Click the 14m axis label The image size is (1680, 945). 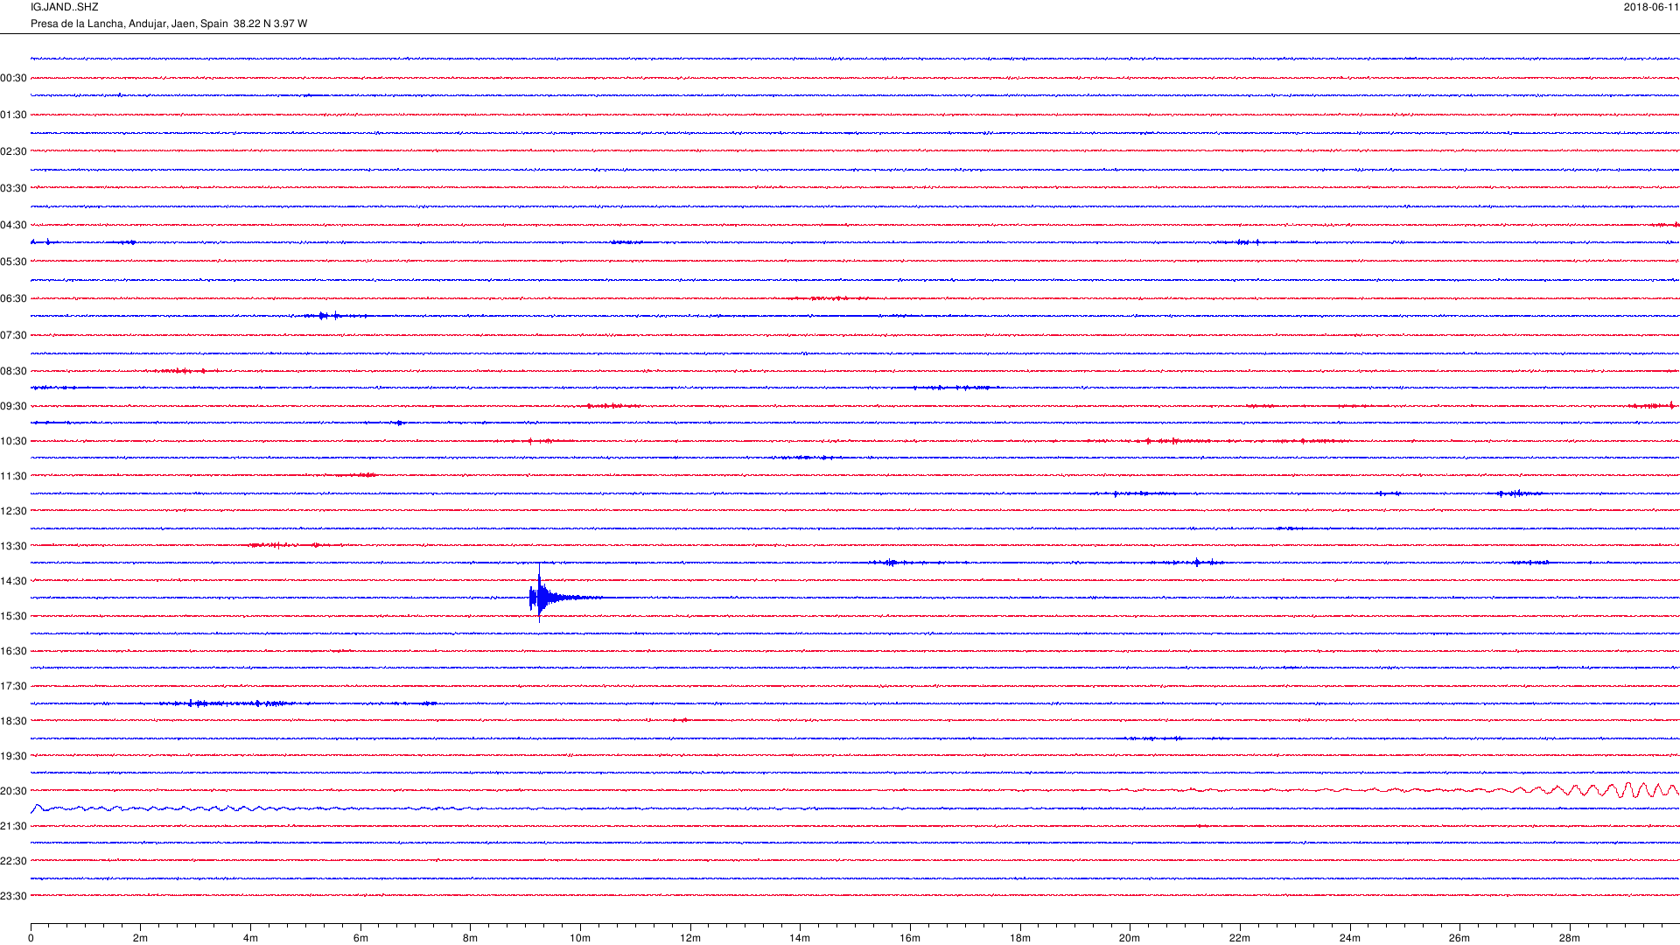click(x=800, y=938)
